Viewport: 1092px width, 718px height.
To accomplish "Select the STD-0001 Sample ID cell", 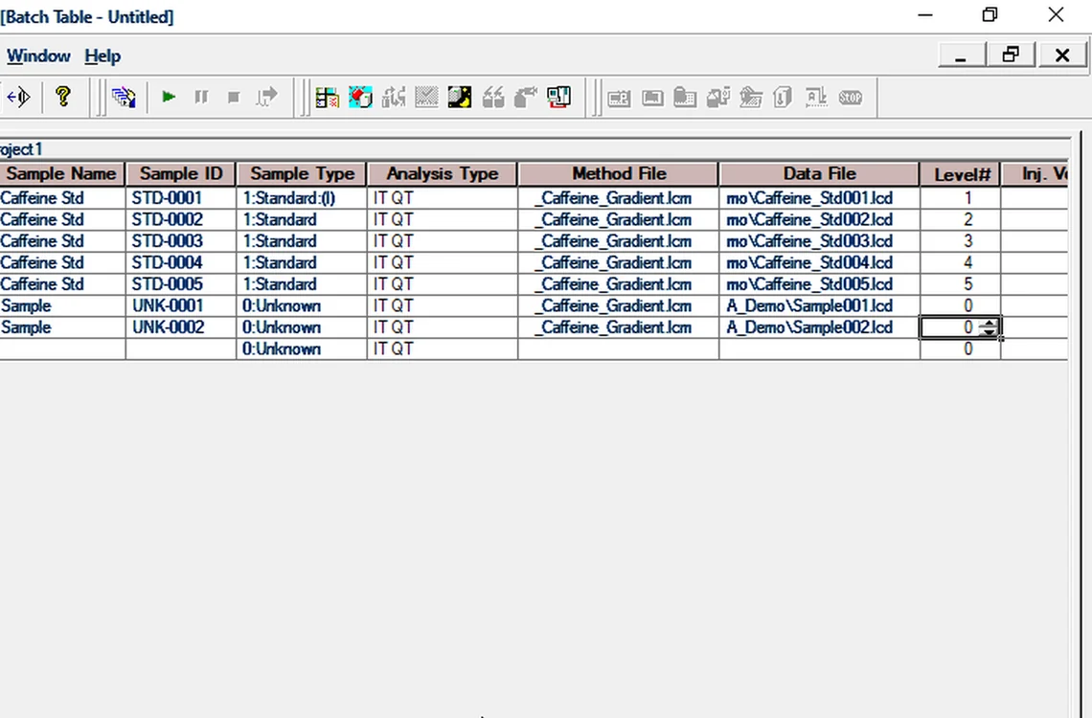I will (x=181, y=198).
